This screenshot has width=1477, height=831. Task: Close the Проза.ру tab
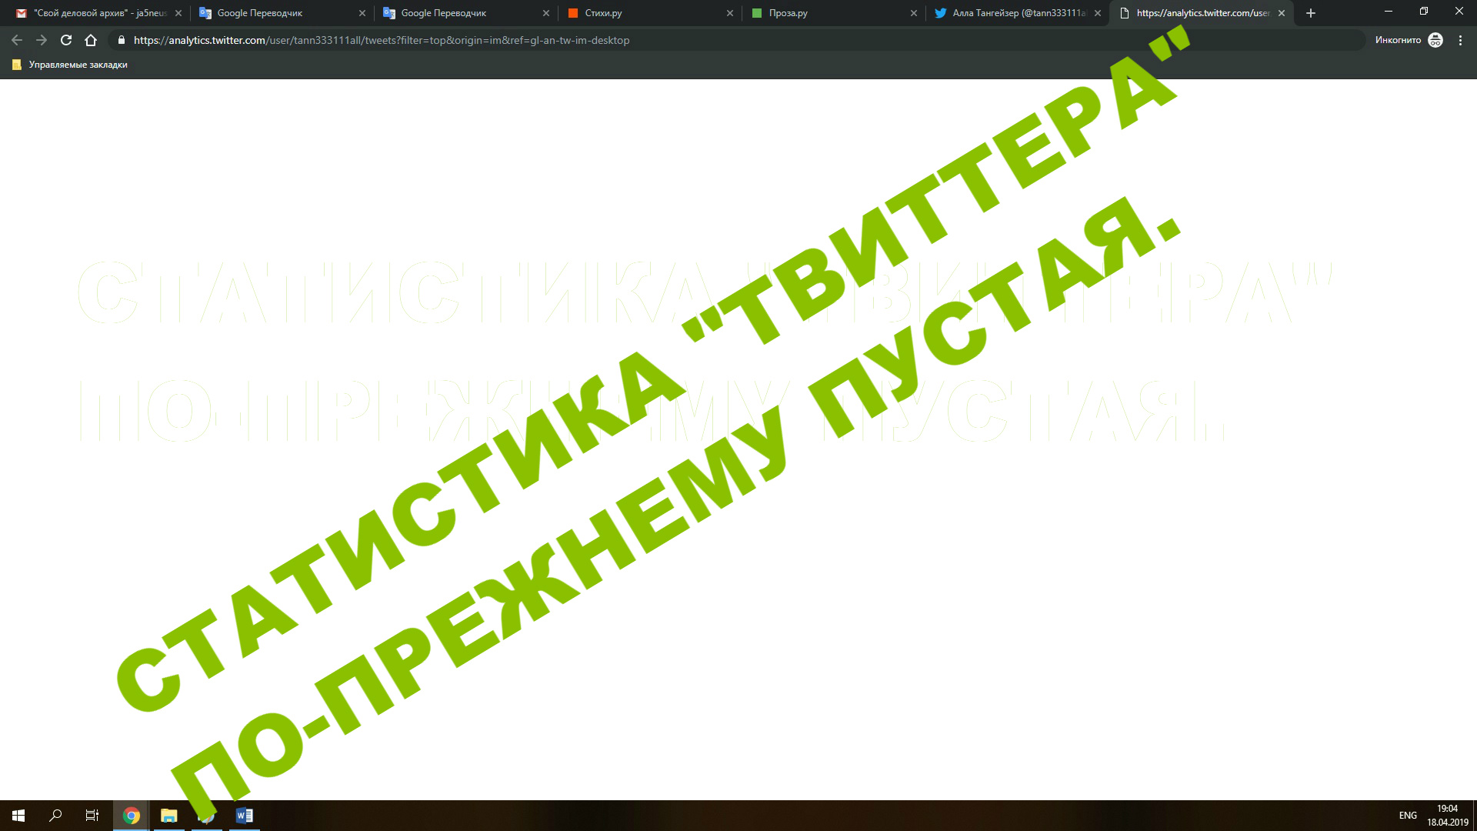914,13
